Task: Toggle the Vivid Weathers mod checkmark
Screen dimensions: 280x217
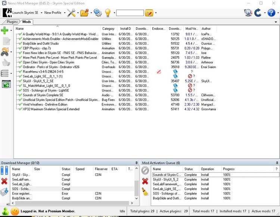Action: [x=20, y=104]
